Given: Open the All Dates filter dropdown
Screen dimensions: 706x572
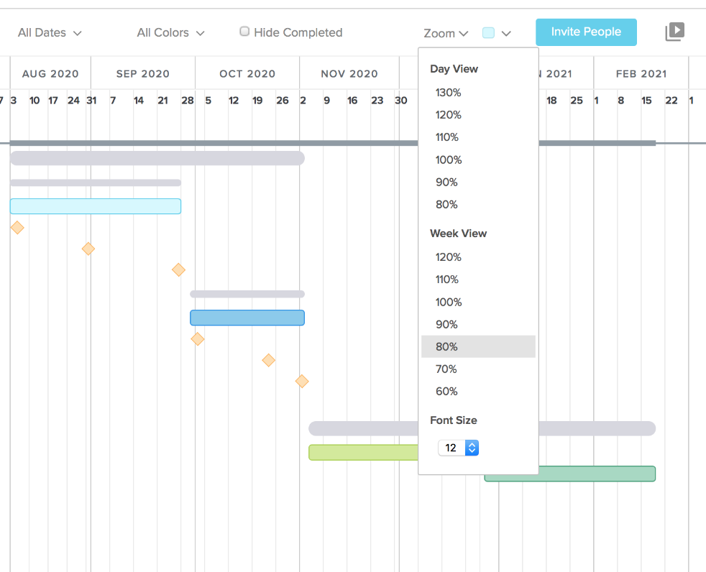Looking at the screenshot, I should (x=49, y=32).
